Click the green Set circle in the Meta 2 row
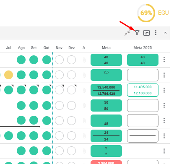Screen dimensions: 174x164 tap(34, 151)
